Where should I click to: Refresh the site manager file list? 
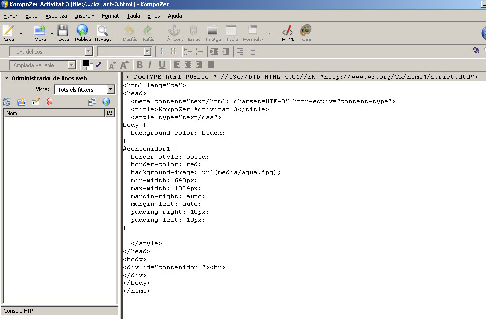7,102
